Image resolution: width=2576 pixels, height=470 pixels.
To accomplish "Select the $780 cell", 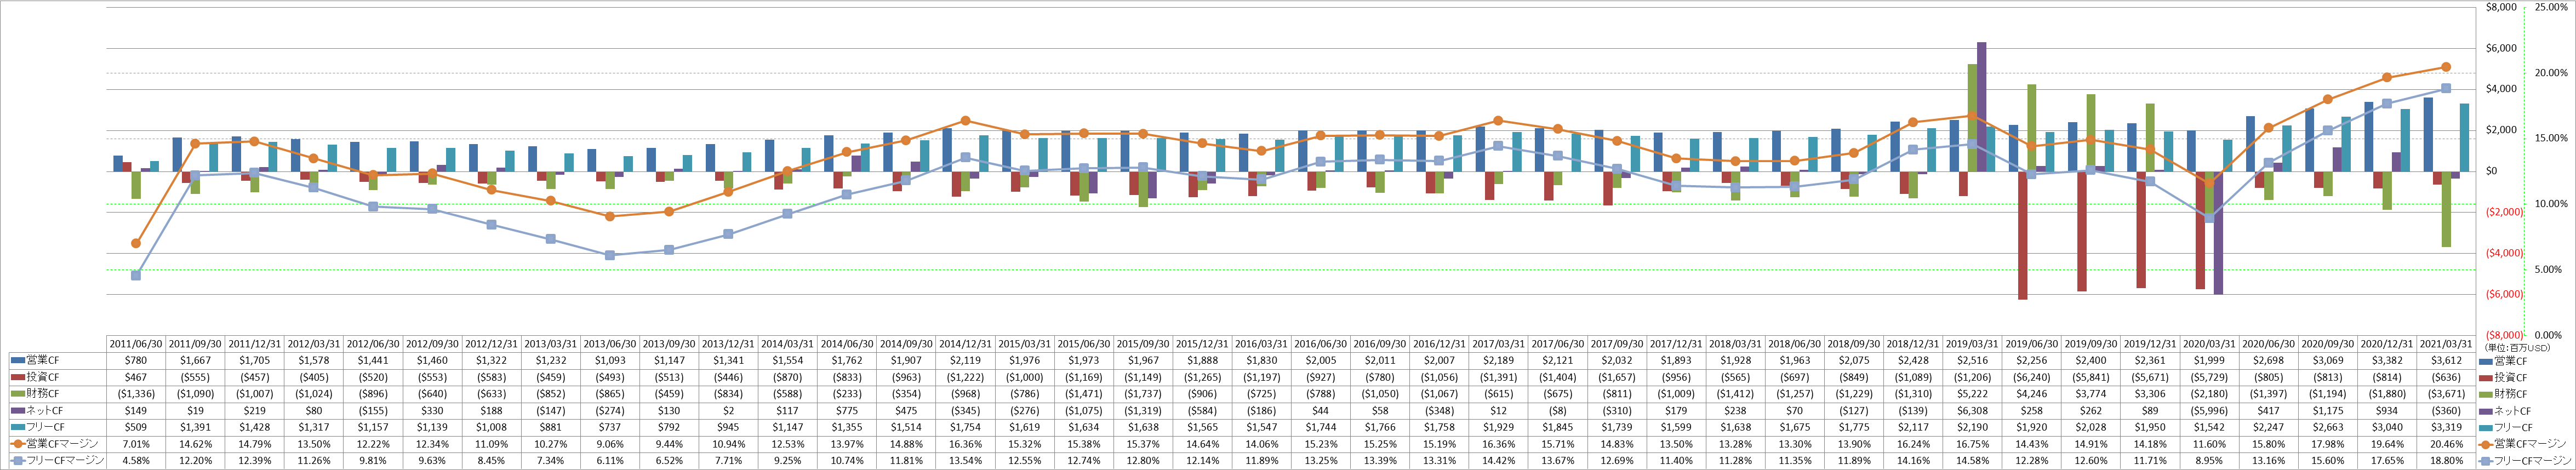I will point(136,360).
